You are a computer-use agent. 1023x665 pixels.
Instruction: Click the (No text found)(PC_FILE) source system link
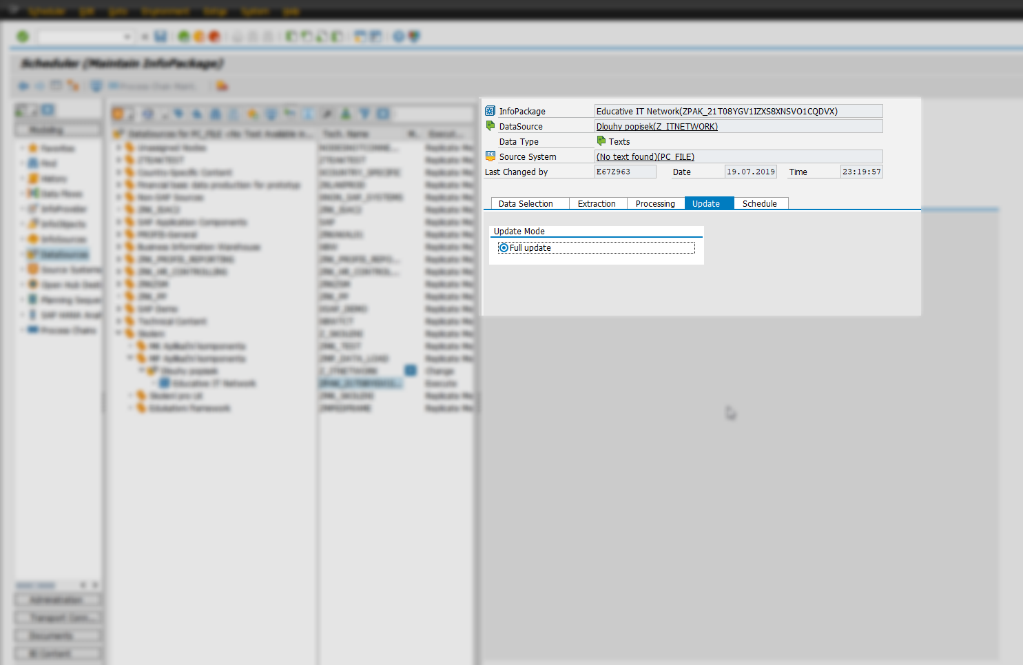644,156
